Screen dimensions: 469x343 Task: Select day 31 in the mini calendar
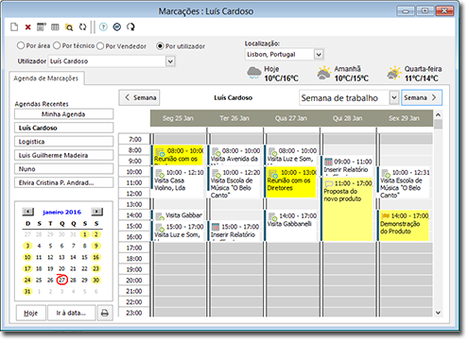(x=27, y=291)
